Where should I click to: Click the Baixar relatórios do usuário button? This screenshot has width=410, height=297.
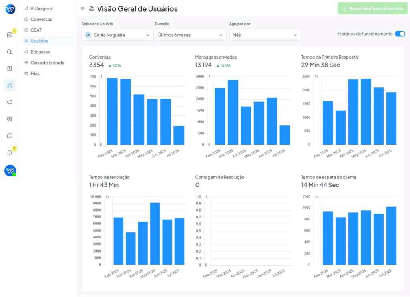point(372,8)
